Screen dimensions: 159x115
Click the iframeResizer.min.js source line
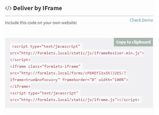77,53
